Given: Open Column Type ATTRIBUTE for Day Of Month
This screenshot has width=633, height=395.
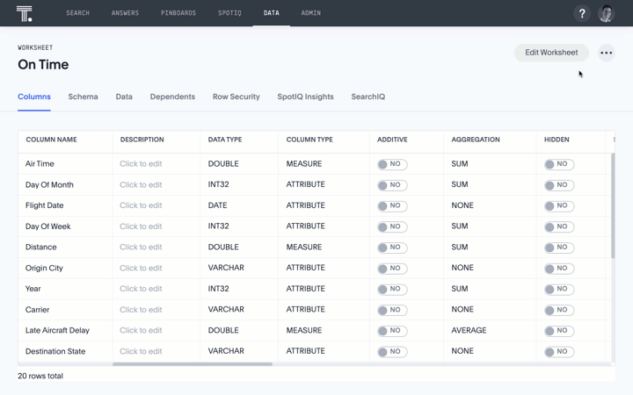Looking at the screenshot, I should [306, 184].
